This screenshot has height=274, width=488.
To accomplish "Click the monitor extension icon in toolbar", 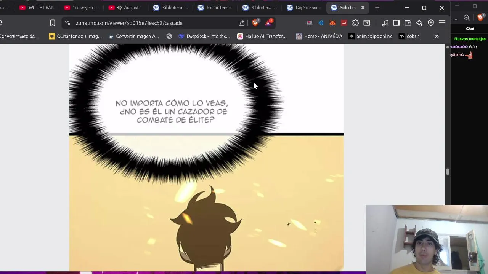I will click(310, 23).
